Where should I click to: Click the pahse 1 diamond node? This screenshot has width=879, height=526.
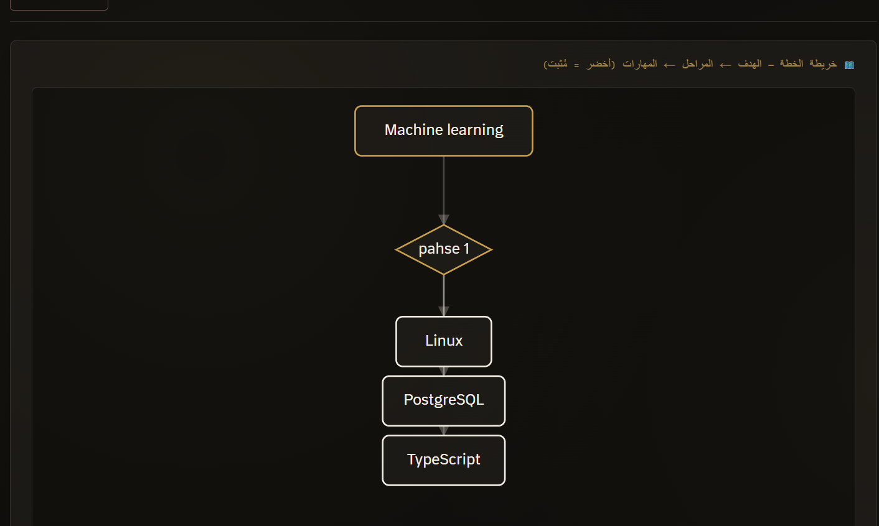click(x=444, y=249)
